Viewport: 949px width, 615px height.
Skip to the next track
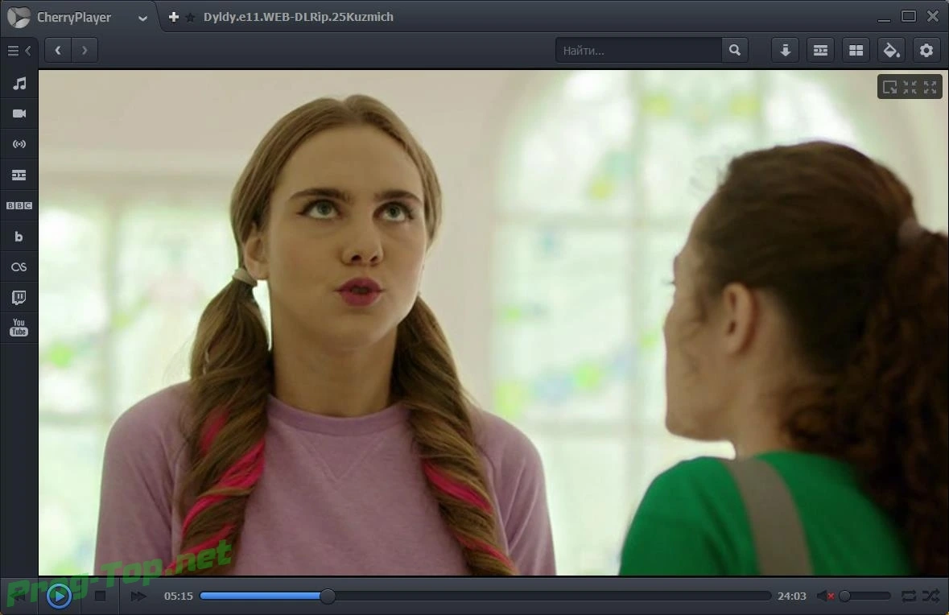coord(138,596)
